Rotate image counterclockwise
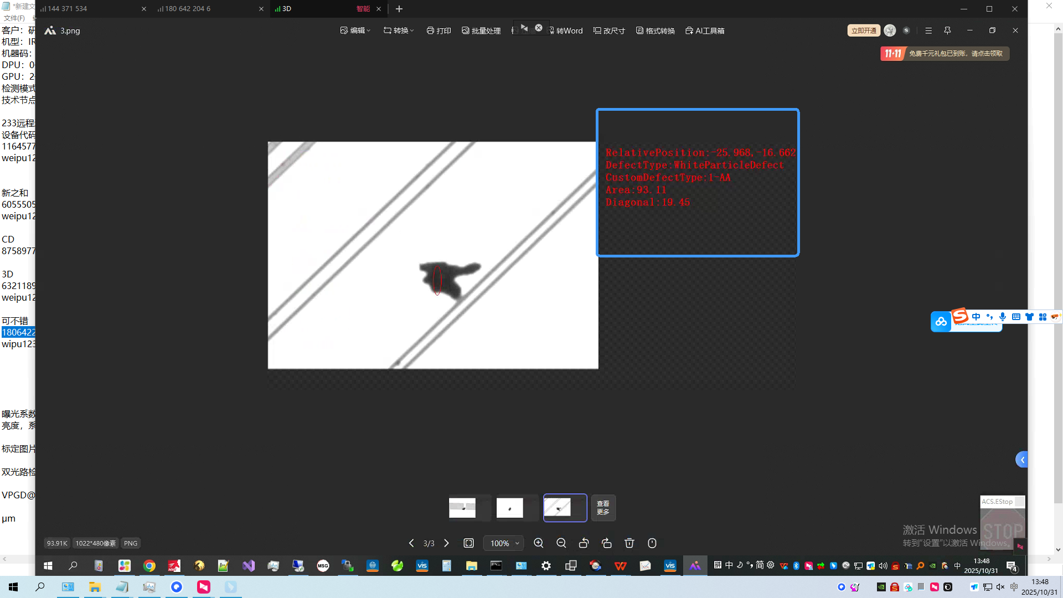Screen dimensions: 1063x598 coord(584,543)
